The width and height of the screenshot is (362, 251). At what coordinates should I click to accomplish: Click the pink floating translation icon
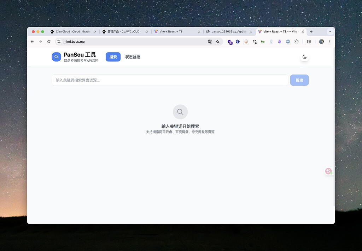(x=328, y=171)
